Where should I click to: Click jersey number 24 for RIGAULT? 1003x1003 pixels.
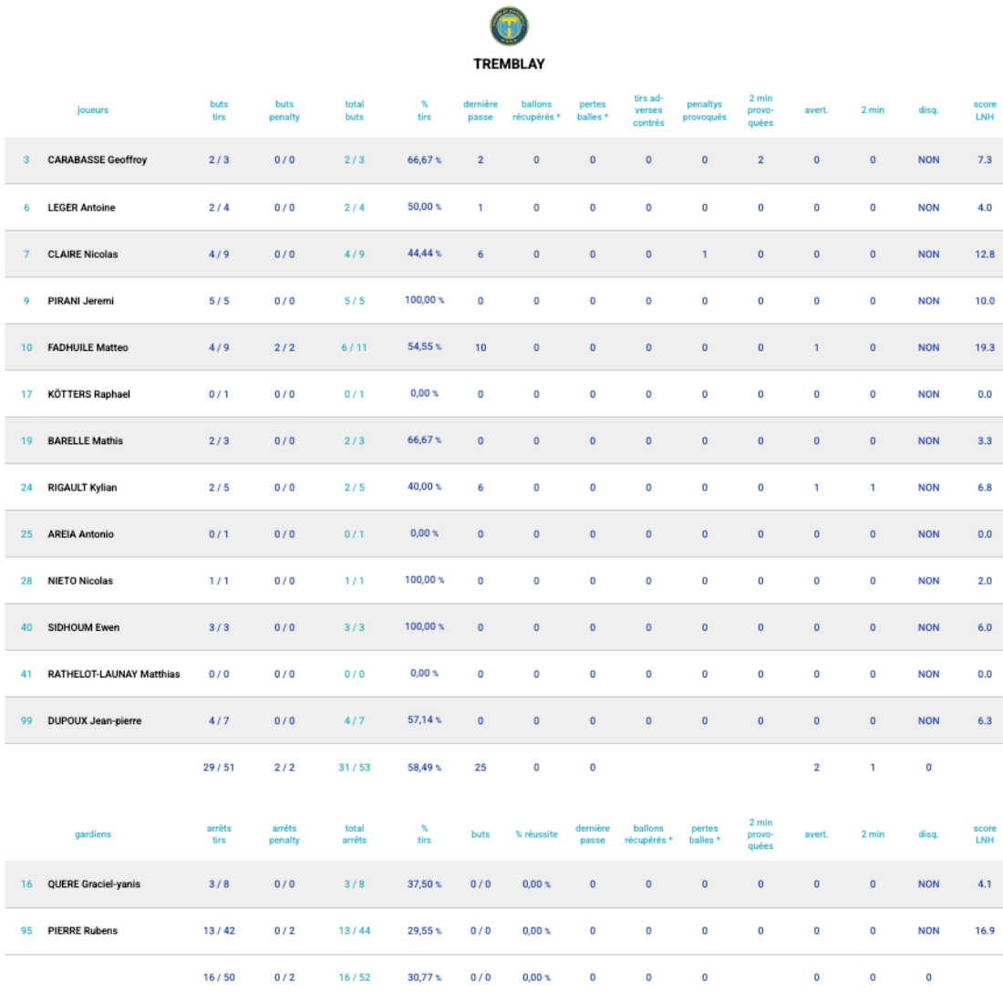(26, 488)
